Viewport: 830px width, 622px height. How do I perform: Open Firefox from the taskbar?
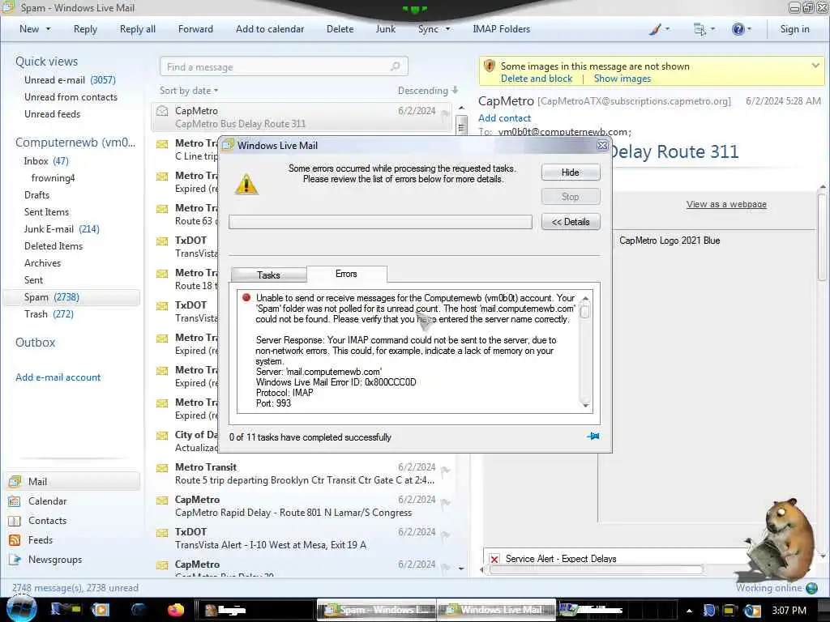[176, 610]
